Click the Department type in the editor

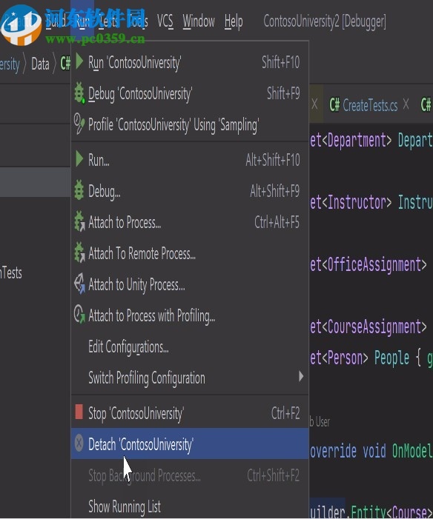pyautogui.click(x=357, y=141)
